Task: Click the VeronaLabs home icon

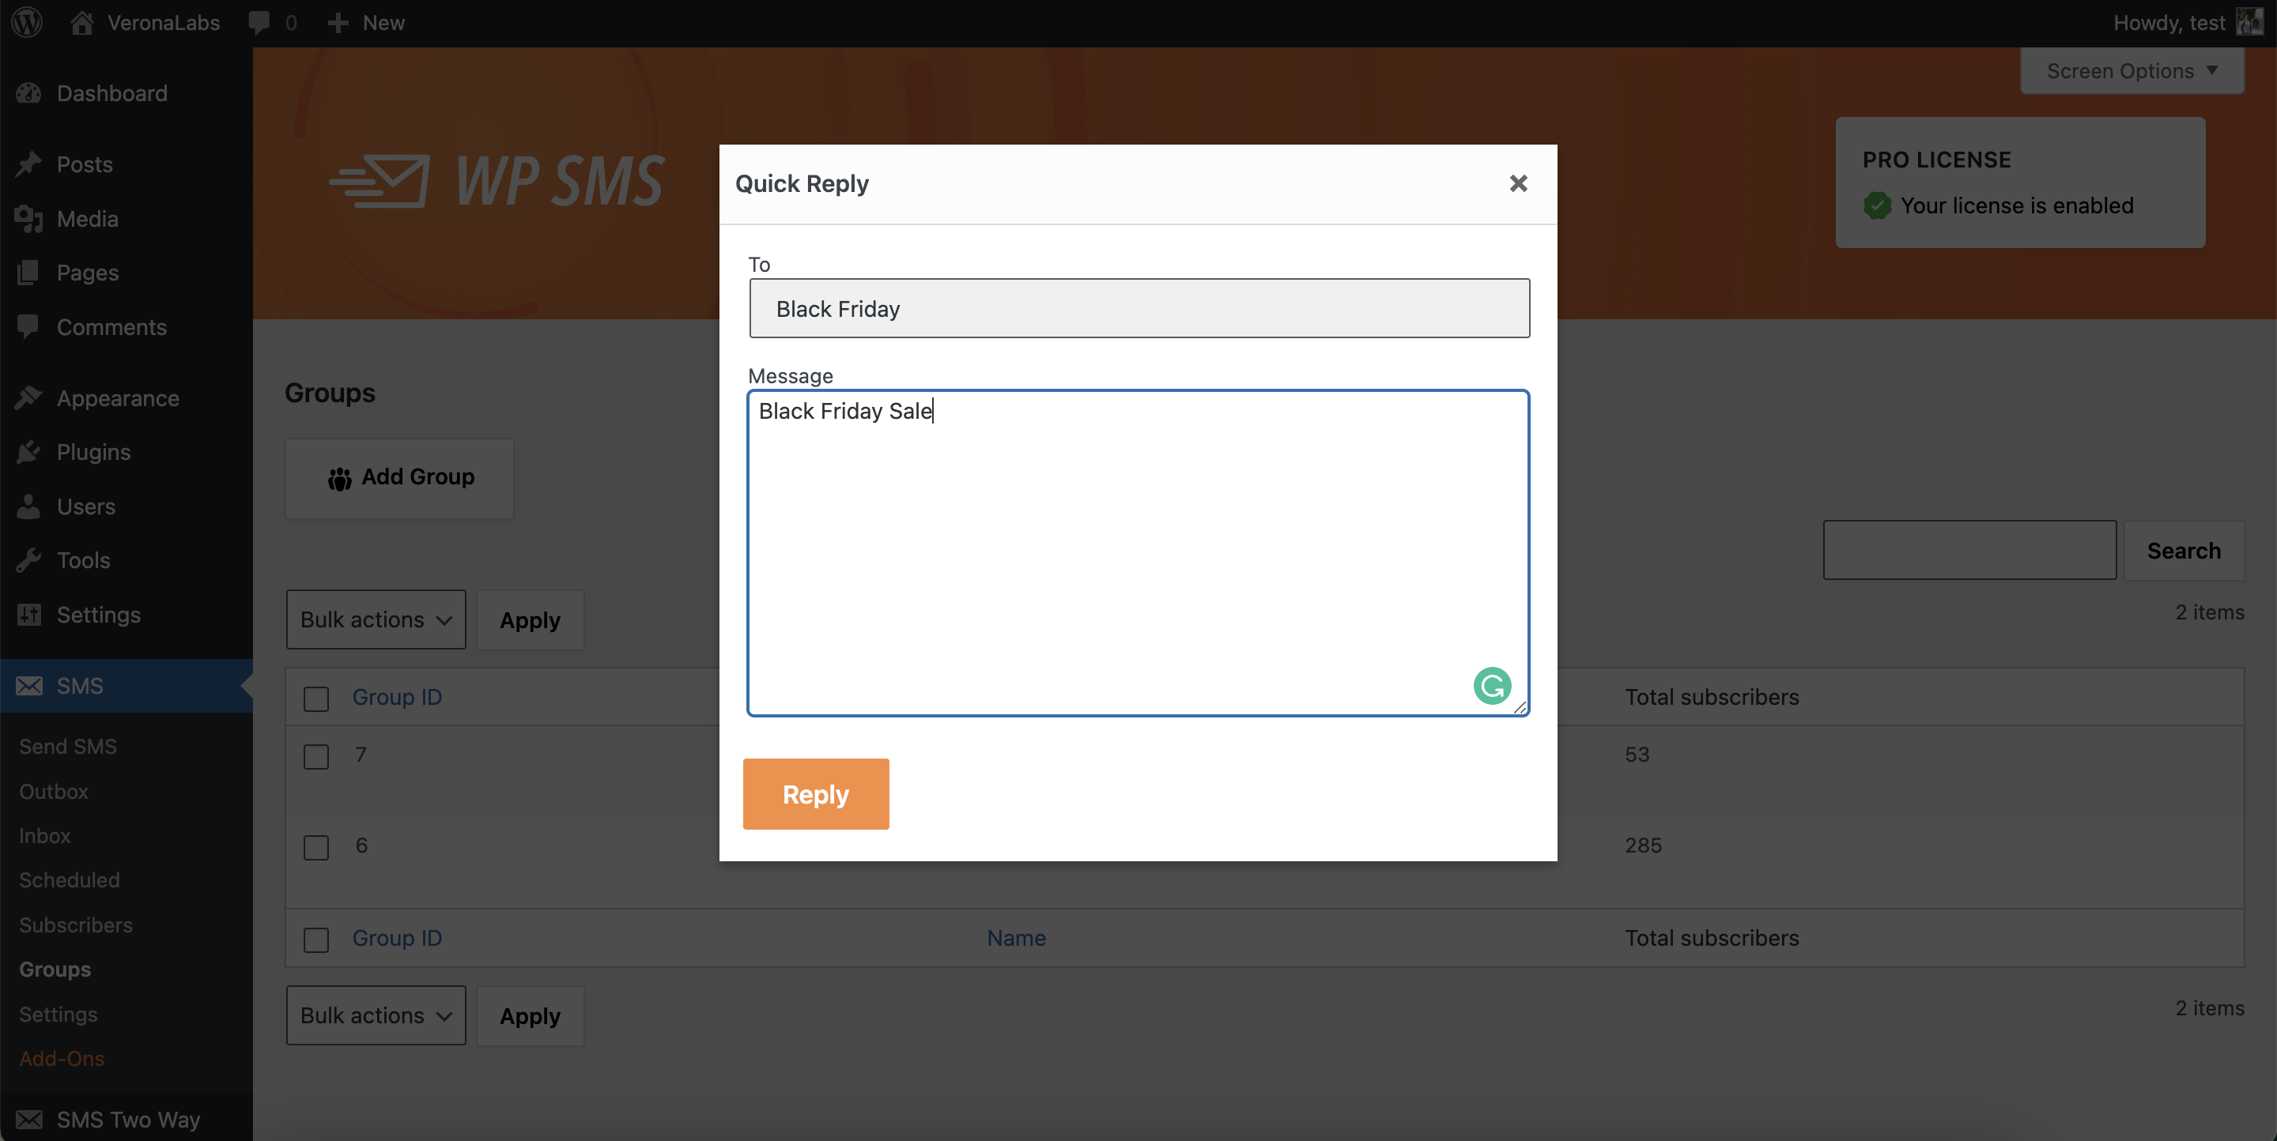Action: [x=82, y=22]
